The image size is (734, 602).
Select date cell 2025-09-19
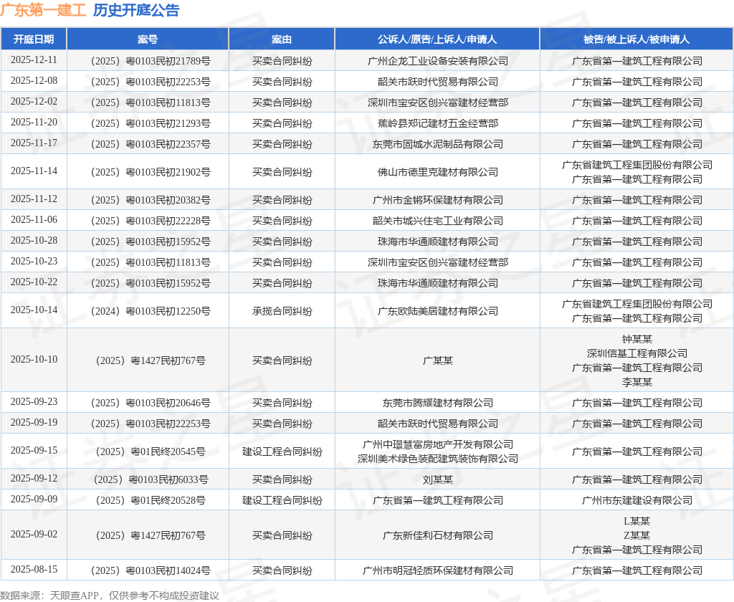tap(34, 423)
